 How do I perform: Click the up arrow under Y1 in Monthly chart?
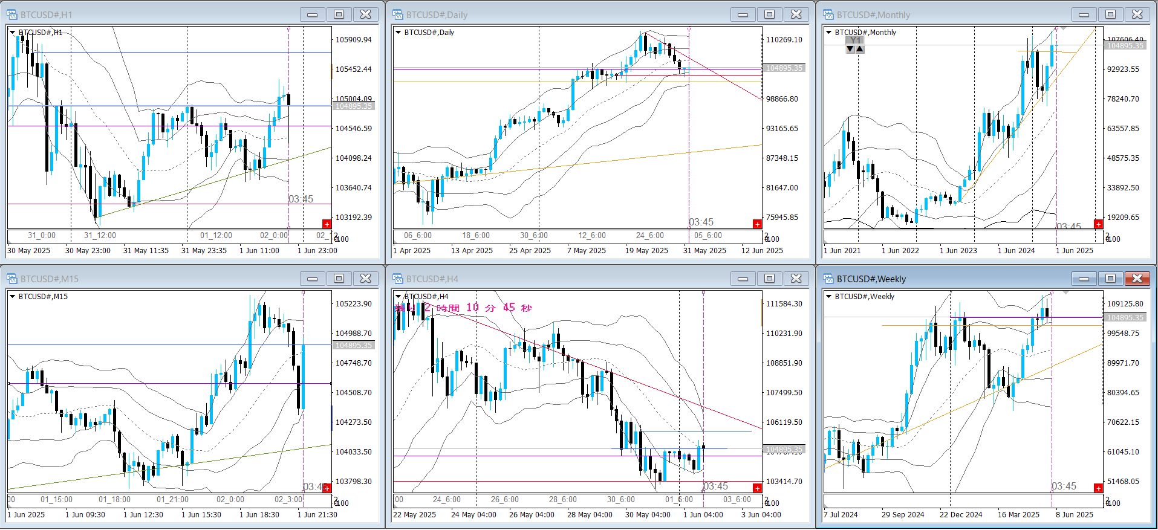pyautogui.click(x=860, y=49)
